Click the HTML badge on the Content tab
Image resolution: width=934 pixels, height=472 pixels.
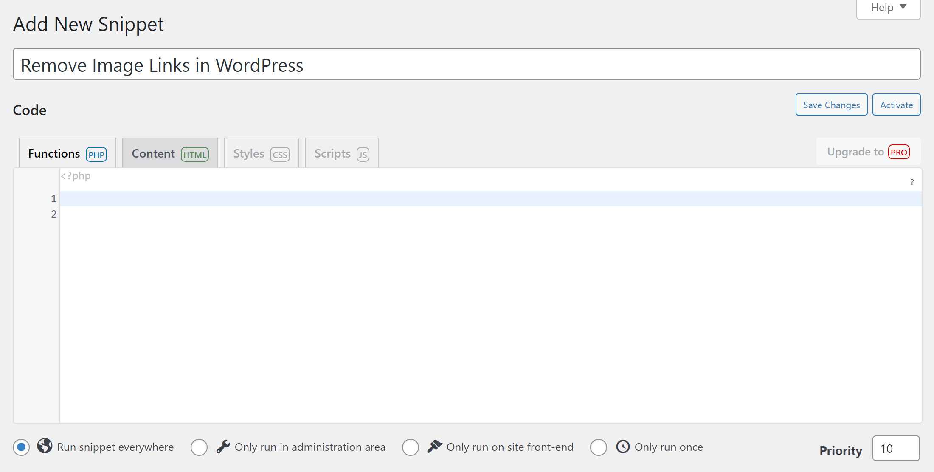[194, 155]
